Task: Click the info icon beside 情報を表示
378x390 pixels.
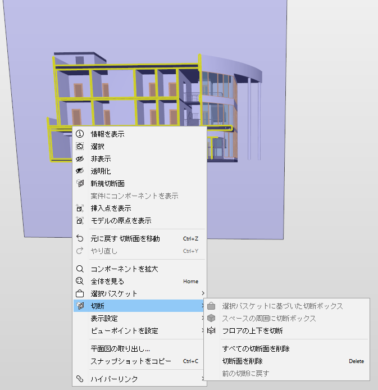Action: coord(80,134)
